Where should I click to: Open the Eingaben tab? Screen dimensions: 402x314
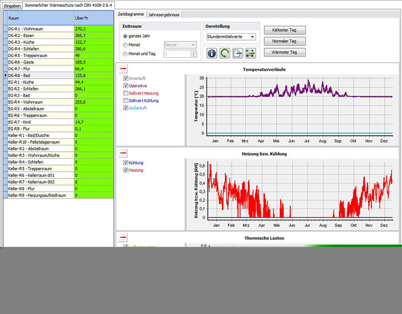coord(13,5)
